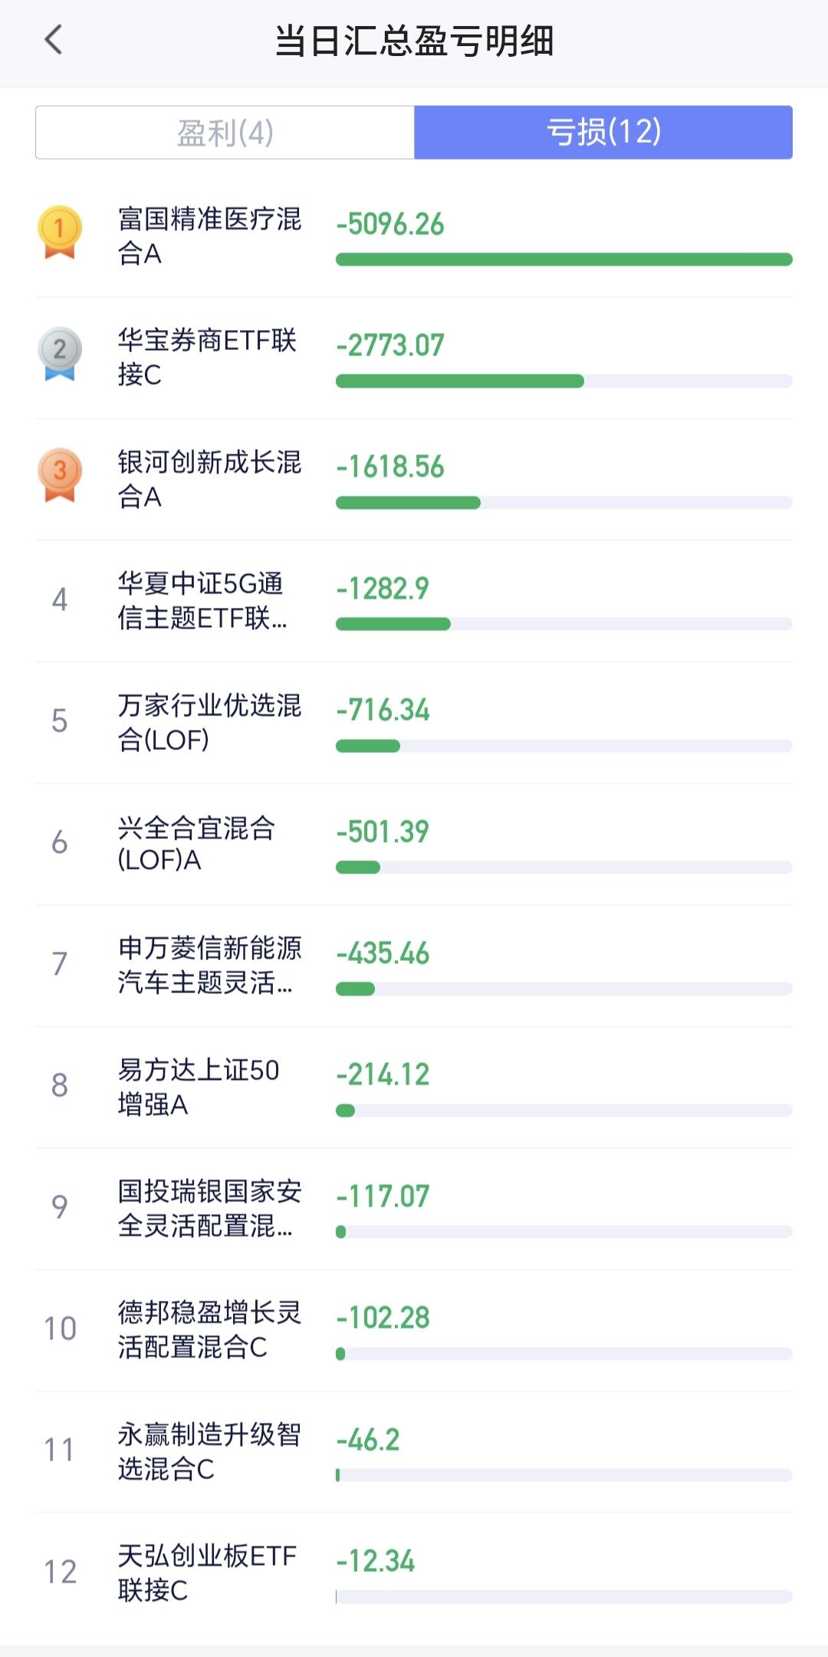Open 国投瑞银国家安全灵活配置 fund entry

[414, 1209]
